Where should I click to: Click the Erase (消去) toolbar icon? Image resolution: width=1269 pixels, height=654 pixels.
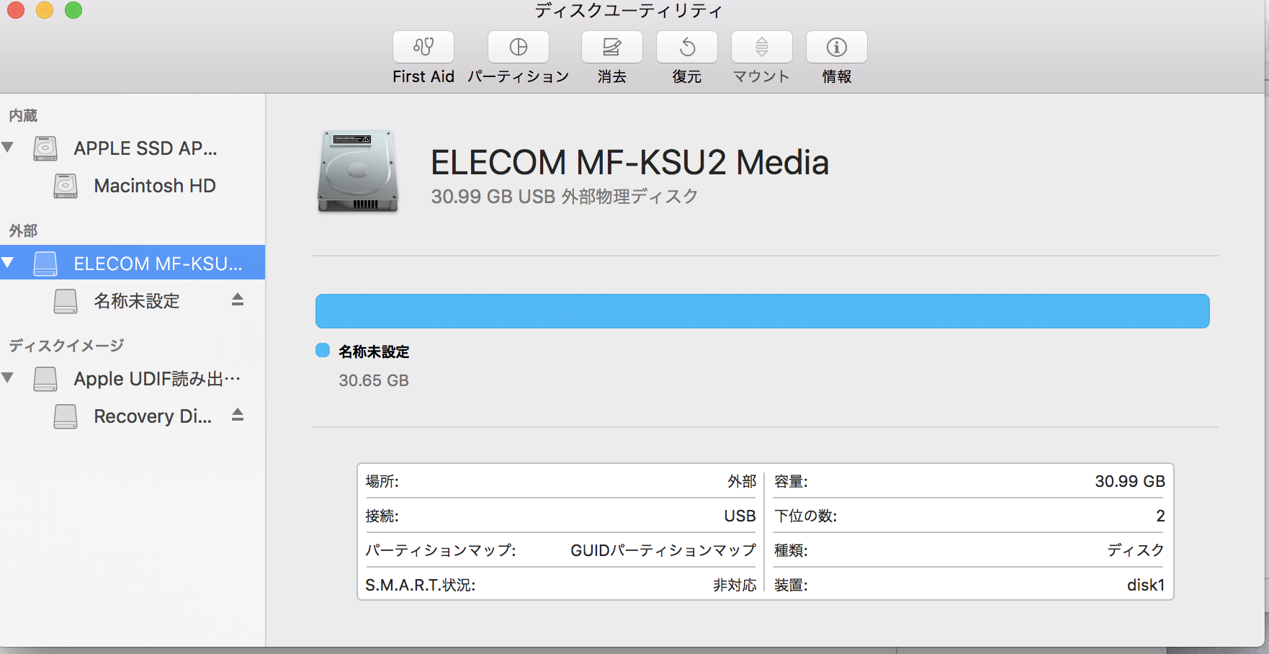tap(612, 48)
